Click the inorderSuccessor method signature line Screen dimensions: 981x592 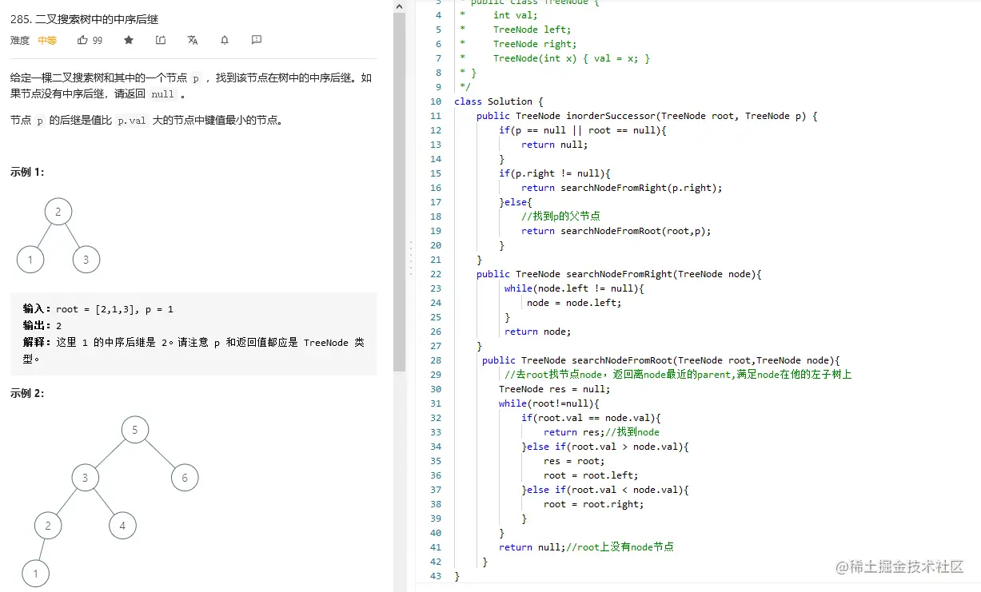pos(646,116)
